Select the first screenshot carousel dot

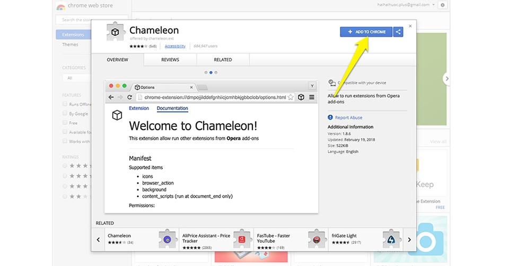[x=206, y=72]
